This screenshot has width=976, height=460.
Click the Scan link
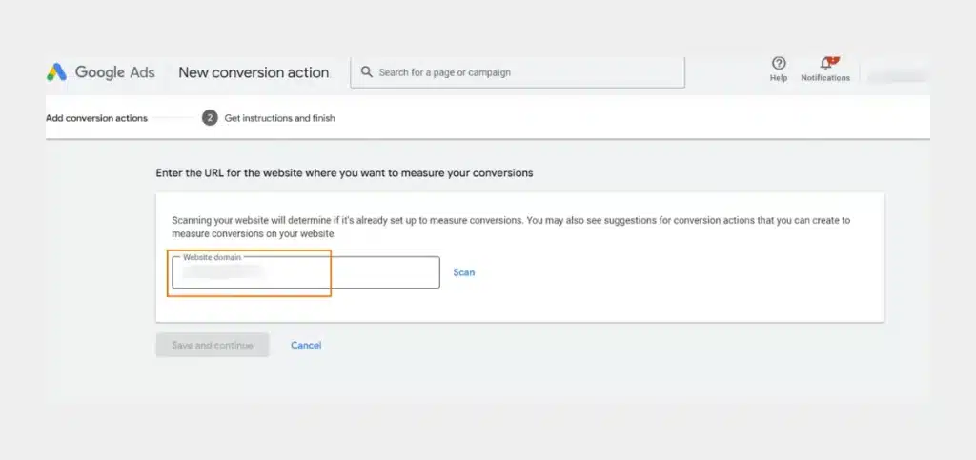coord(464,272)
